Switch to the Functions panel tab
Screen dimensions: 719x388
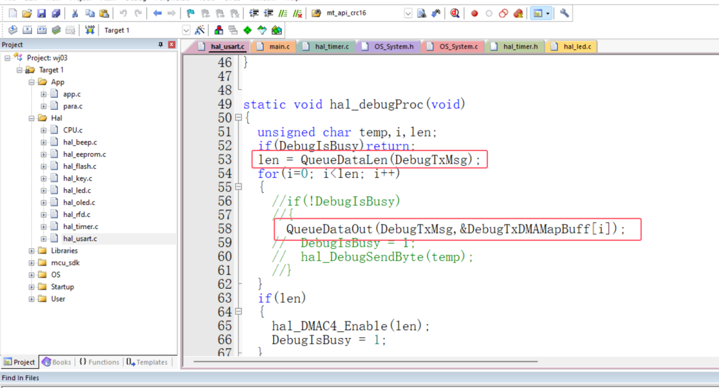pyautogui.click(x=99, y=362)
